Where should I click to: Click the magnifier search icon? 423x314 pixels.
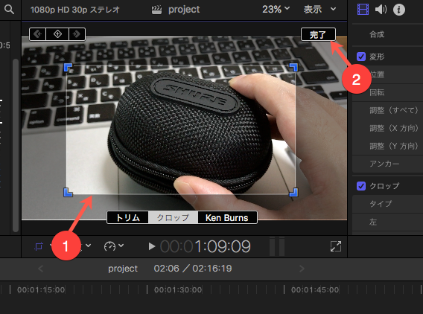coord(9,10)
